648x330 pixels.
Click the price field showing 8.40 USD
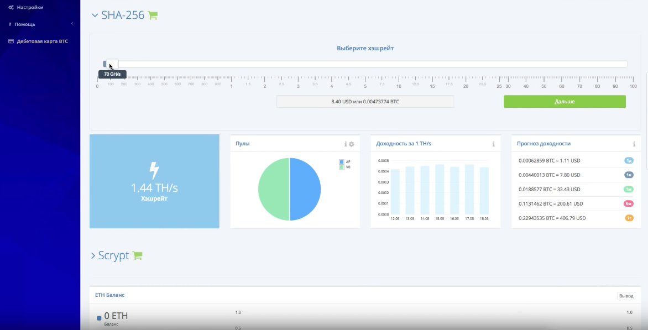click(365, 102)
